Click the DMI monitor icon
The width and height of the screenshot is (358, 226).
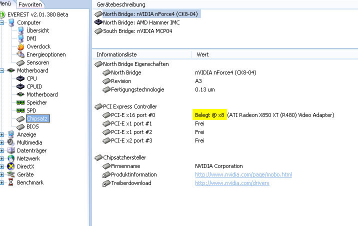(21, 38)
